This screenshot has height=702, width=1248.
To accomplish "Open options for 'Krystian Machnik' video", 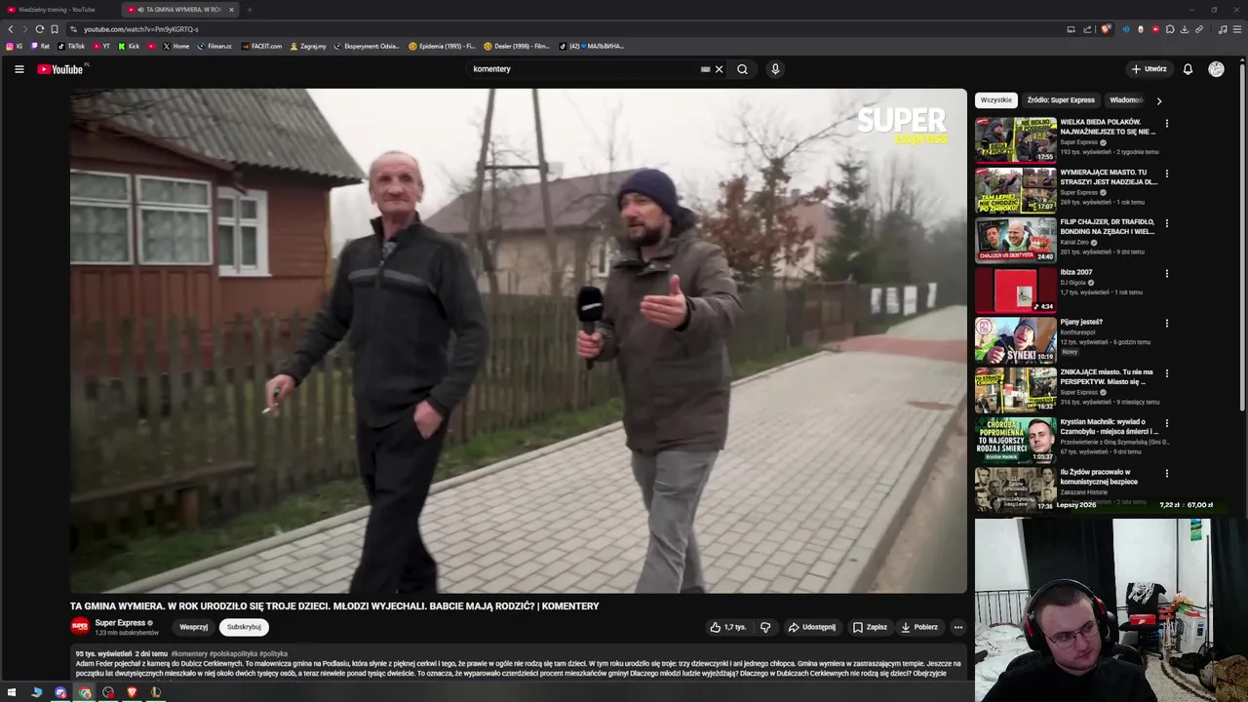I will pos(1166,423).
